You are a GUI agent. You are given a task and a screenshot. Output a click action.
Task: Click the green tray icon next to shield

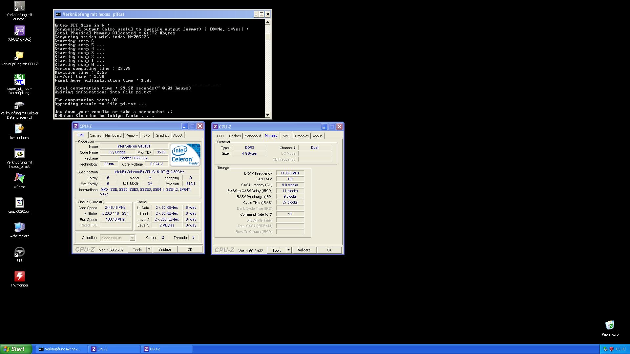click(x=605, y=349)
